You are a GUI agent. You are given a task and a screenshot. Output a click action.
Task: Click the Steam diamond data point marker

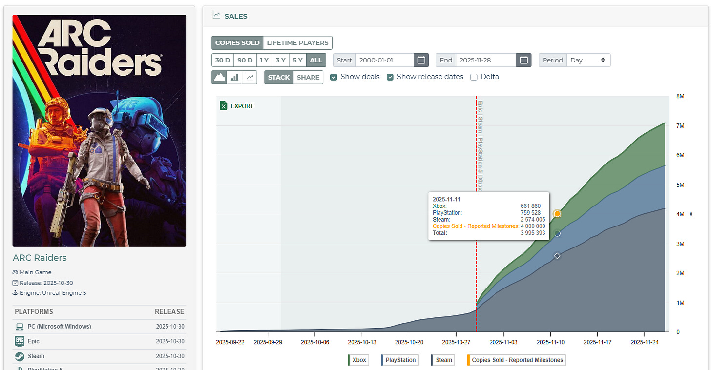557,256
